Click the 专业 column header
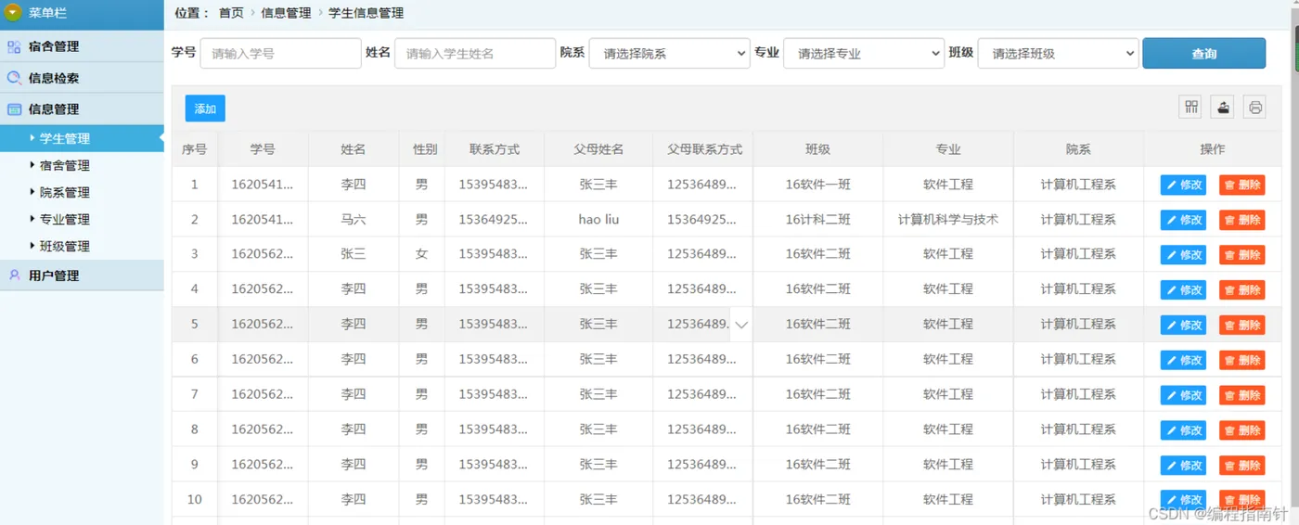1299x525 pixels. 948,149
